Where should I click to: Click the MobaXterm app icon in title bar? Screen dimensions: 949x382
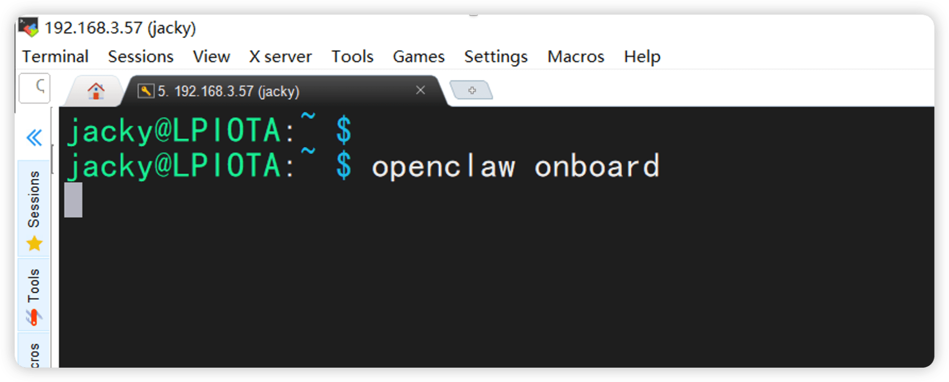point(29,28)
